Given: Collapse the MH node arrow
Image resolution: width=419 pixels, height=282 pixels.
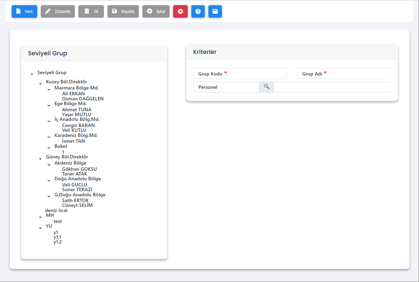Looking at the screenshot, I should coord(40,217).
